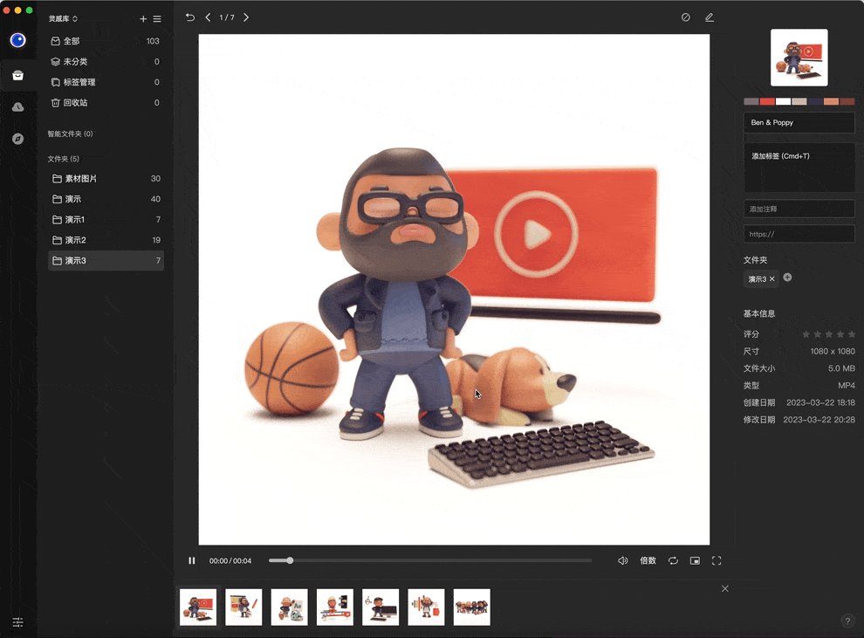The width and height of the screenshot is (864, 638).
Task: Open settings sliders icon at bottom left
Action: click(17, 622)
